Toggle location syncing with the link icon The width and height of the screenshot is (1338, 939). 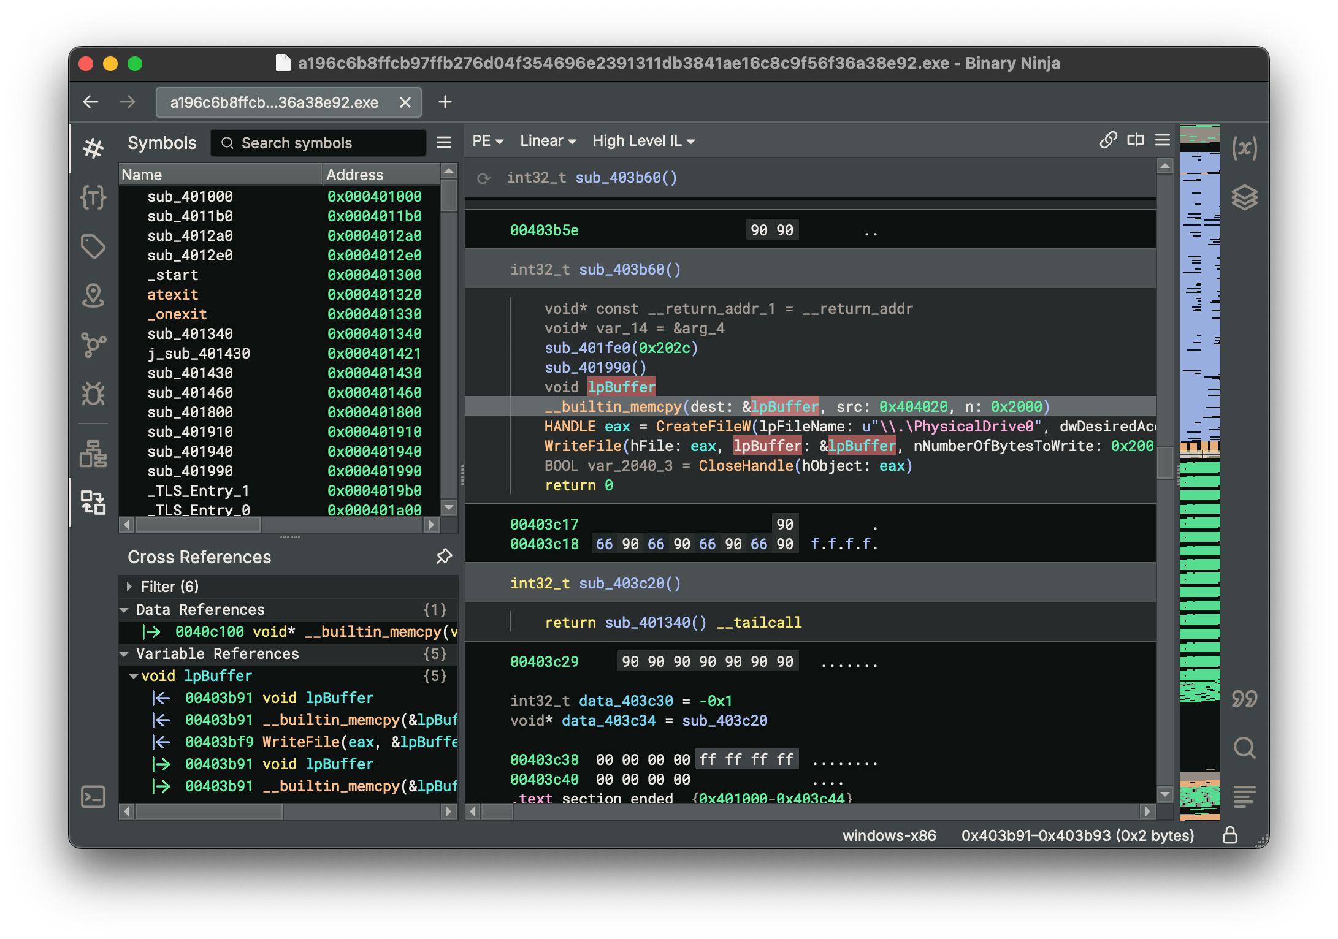[1108, 140]
